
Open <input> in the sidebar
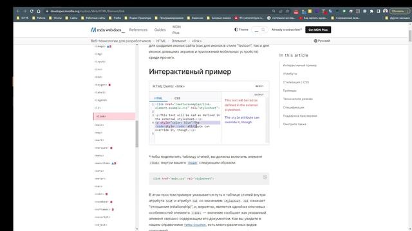coord(100,62)
